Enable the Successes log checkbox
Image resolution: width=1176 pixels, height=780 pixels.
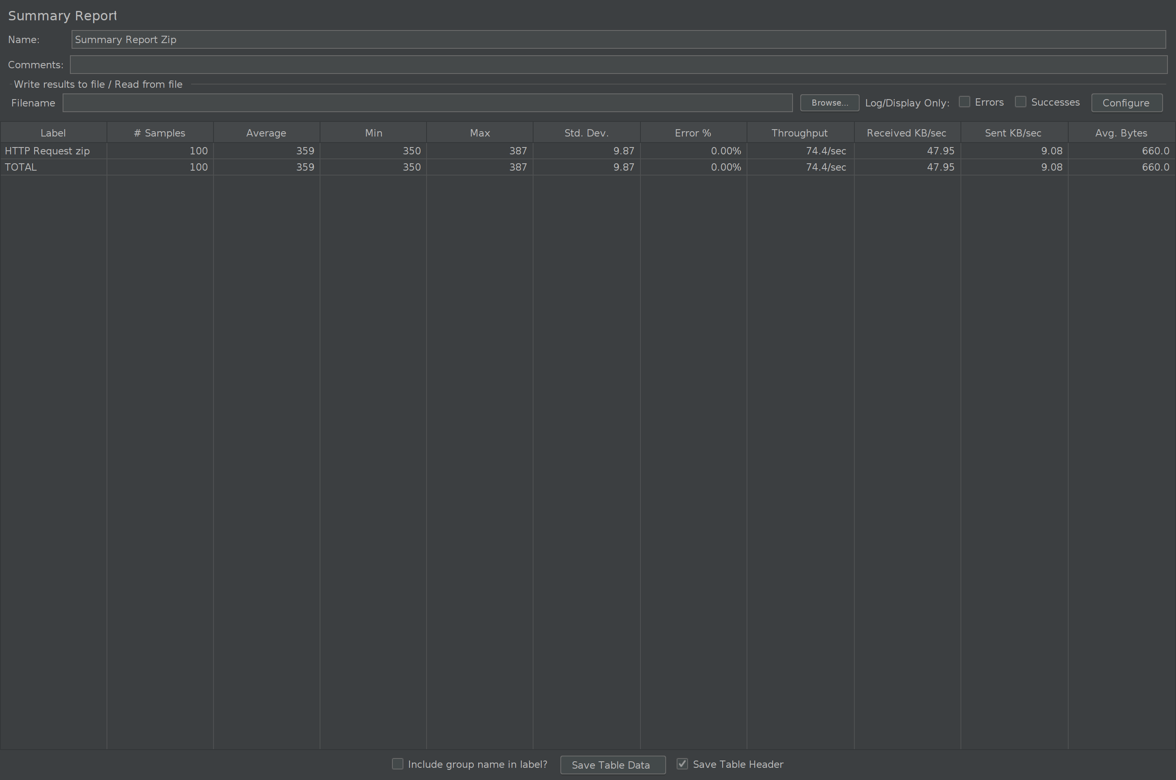[x=1020, y=102]
